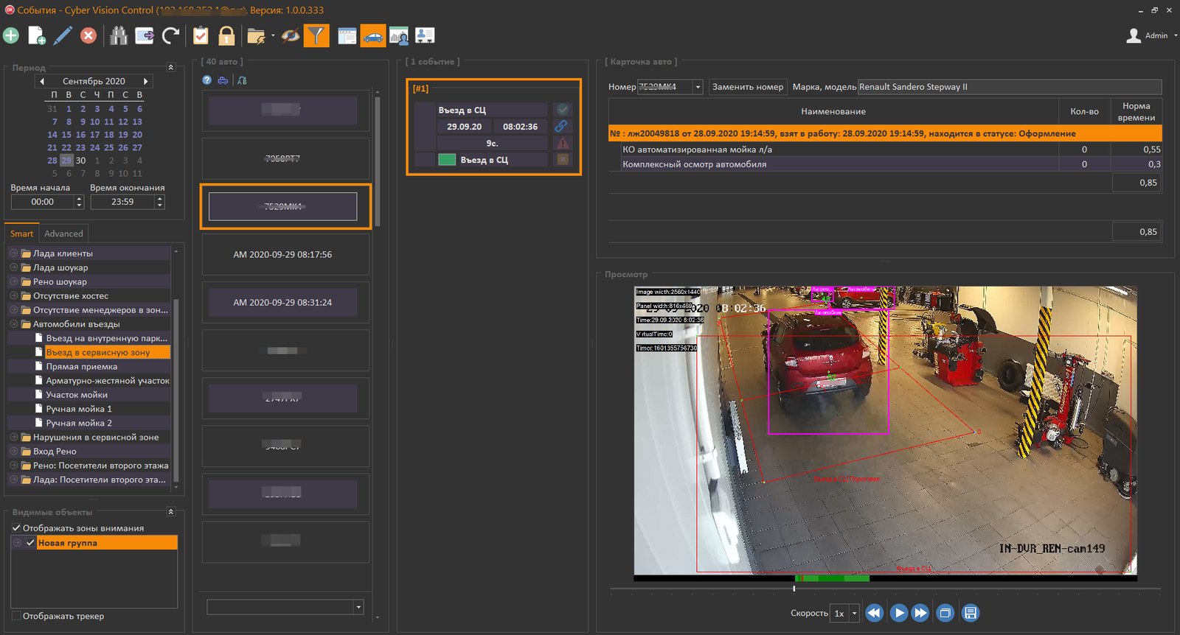The height and width of the screenshot is (635, 1180).
Task: Click the clipboard checkmark toolbar icon
Action: (201, 35)
